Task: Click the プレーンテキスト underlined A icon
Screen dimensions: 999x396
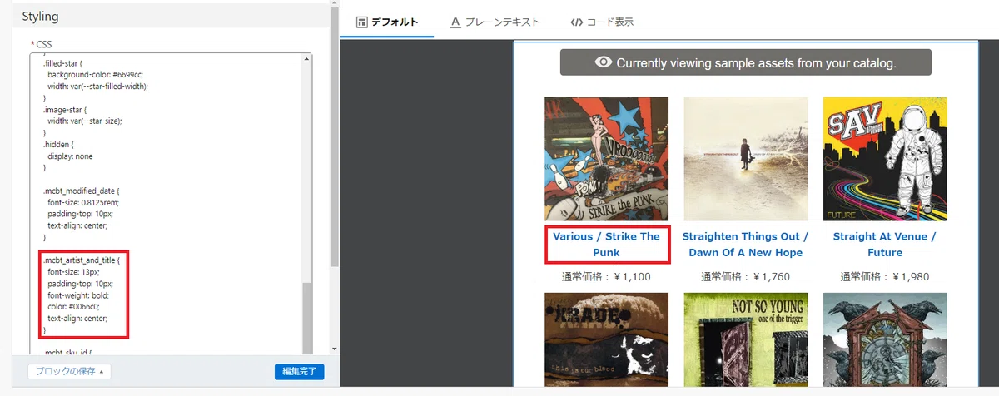Action: pos(455,22)
